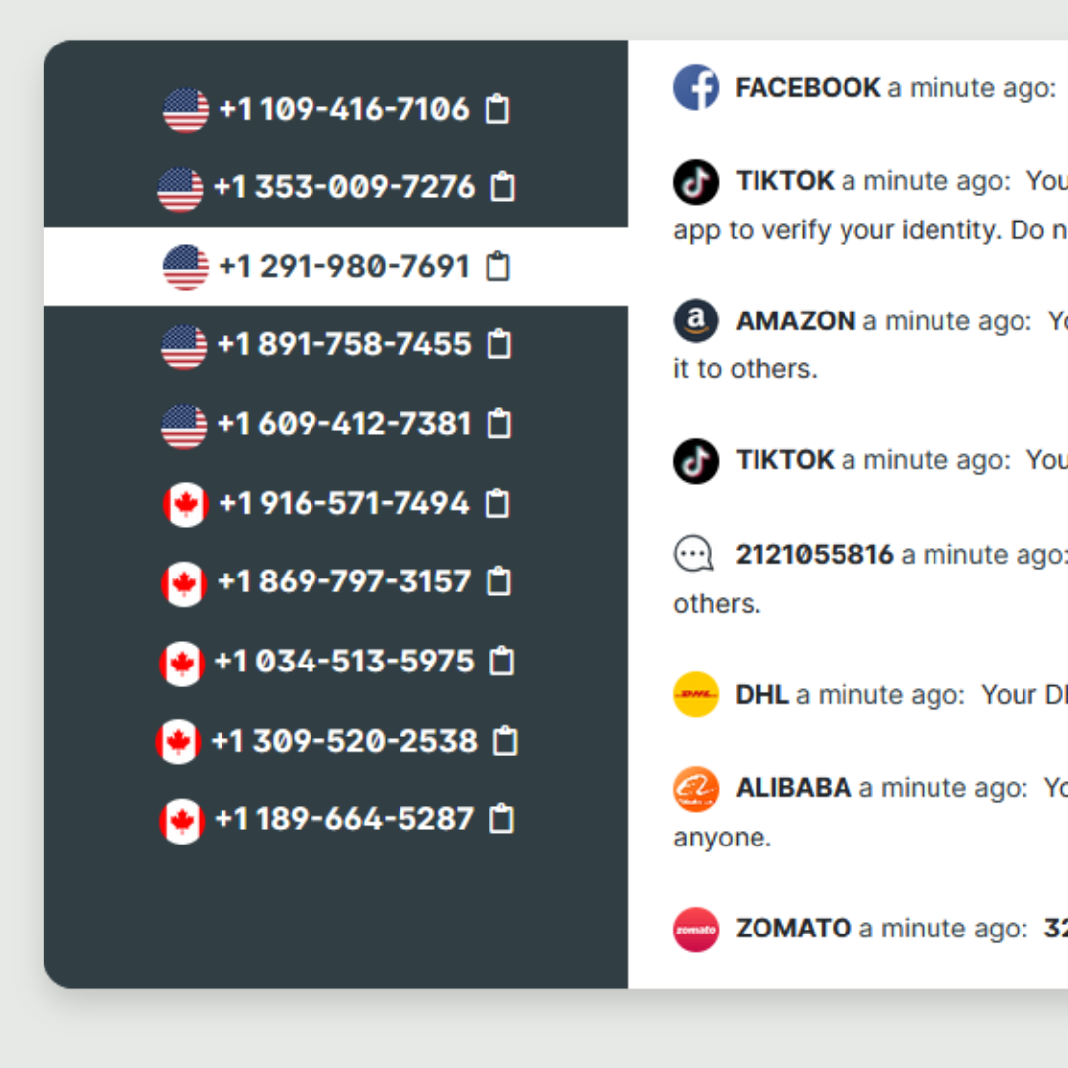The width and height of the screenshot is (1068, 1068).
Task: Switch to number +1 309-520-2538
Action: [336, 741]
